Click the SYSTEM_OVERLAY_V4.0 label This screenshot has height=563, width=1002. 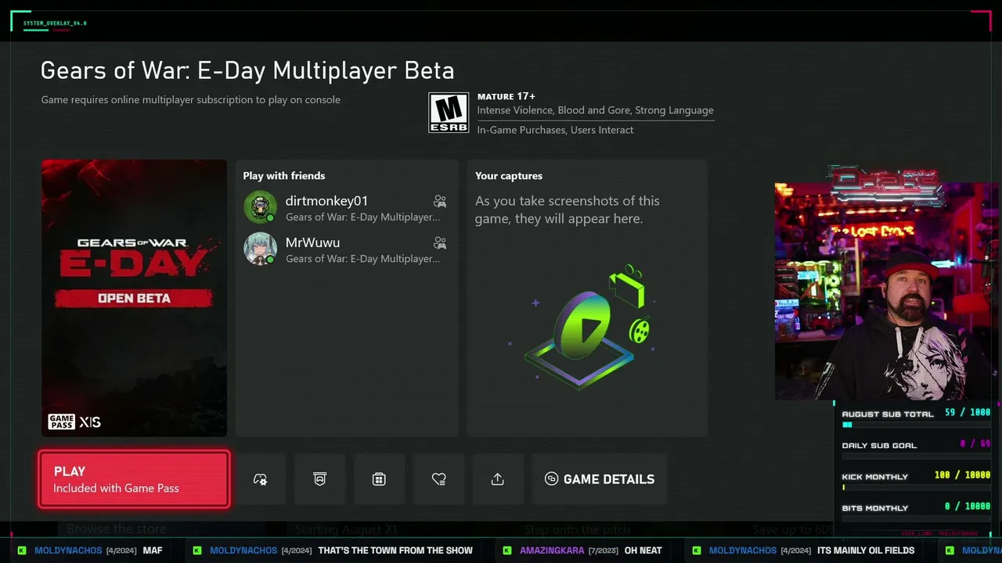55,23
